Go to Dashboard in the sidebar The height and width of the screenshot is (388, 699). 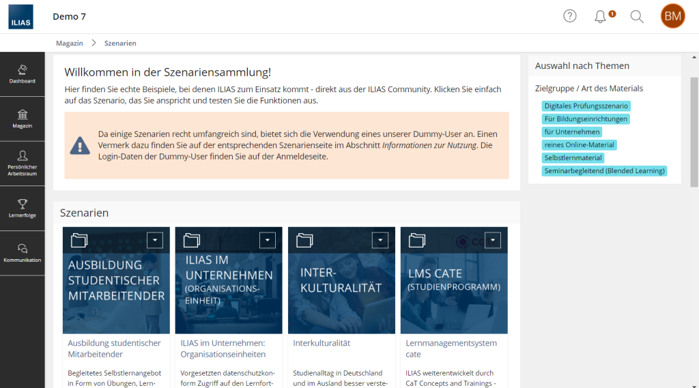point(22,74)
